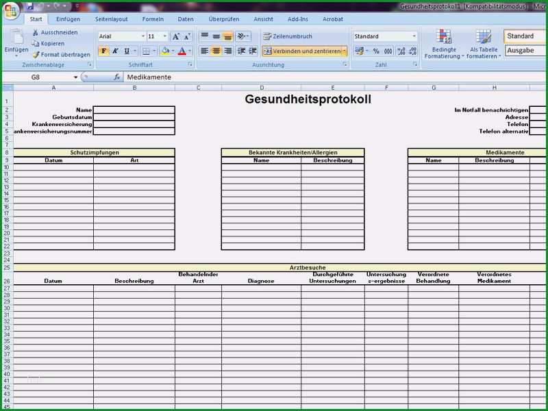
Task: Apply the Standard cell style
Action: (525, 36)
